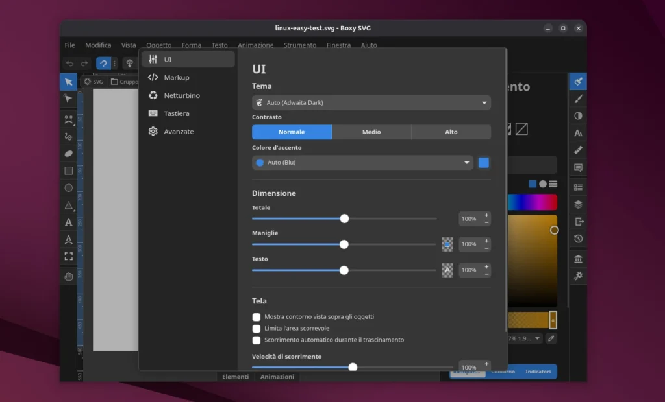This screenshot has height=402, width=665.
Task: Enable Mostra contorno vista sopra gli oggetti
Action: pyautogui.click(x=257, y=317)
